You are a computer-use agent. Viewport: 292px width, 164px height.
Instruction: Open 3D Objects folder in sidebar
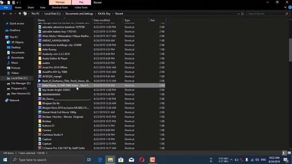click(17, 42)
